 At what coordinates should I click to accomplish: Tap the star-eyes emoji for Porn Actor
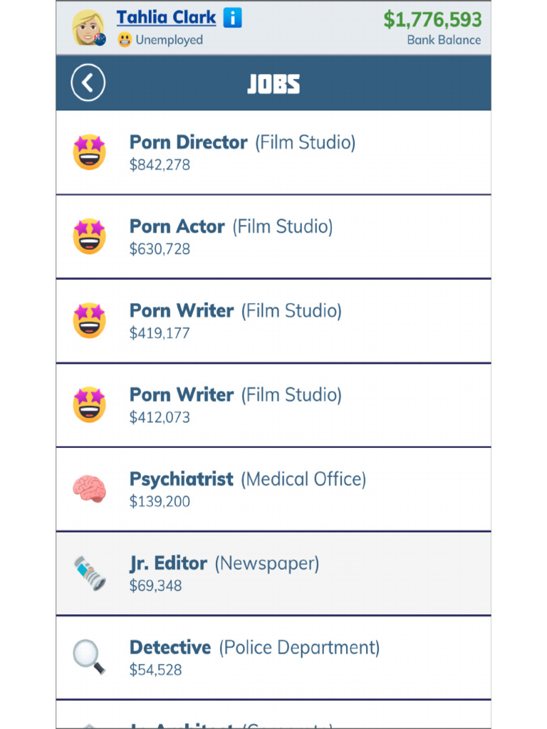pos(89,236)
